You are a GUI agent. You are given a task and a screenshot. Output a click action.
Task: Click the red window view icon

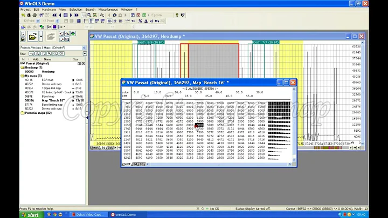tap(138, 15)
